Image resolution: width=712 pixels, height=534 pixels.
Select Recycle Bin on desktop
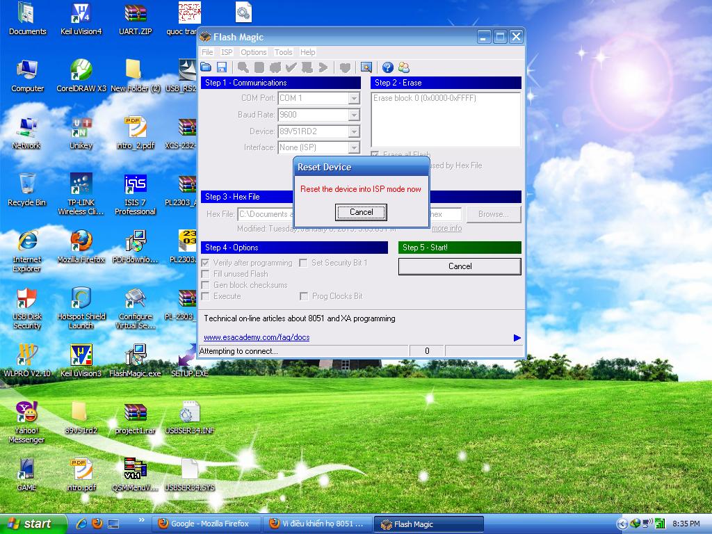[x=27, y=189]
